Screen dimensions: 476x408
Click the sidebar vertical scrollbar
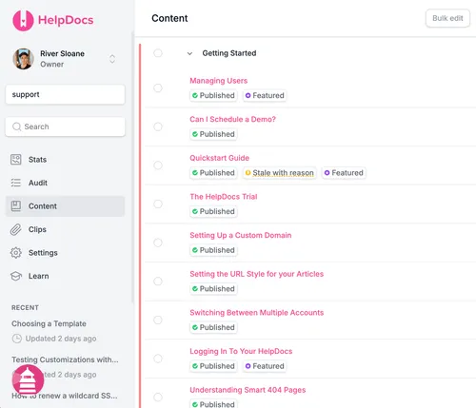coord(132,168)
